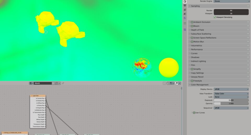Open the Render properties tab icon

coord(185,1)
